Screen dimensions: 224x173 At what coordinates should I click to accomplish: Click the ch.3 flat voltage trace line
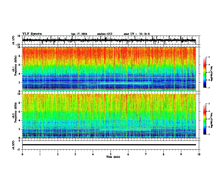[x=109, y=145]
